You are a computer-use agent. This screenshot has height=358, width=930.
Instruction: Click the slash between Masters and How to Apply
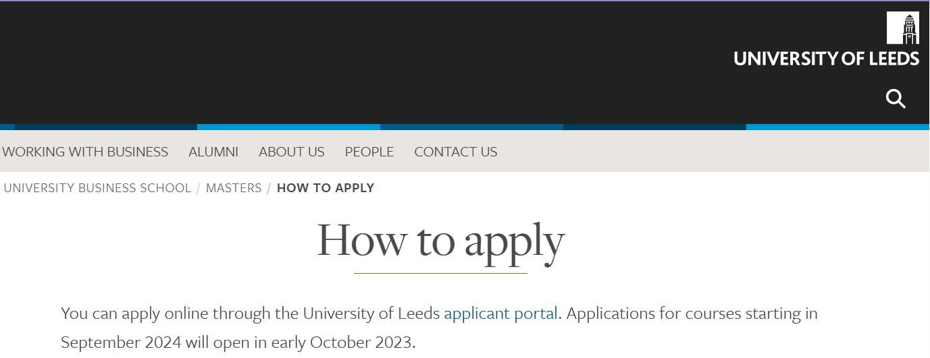coord(269,188)
